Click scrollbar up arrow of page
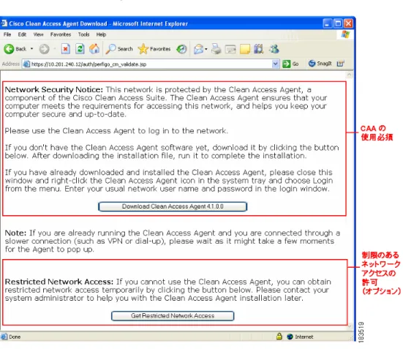 350,75
